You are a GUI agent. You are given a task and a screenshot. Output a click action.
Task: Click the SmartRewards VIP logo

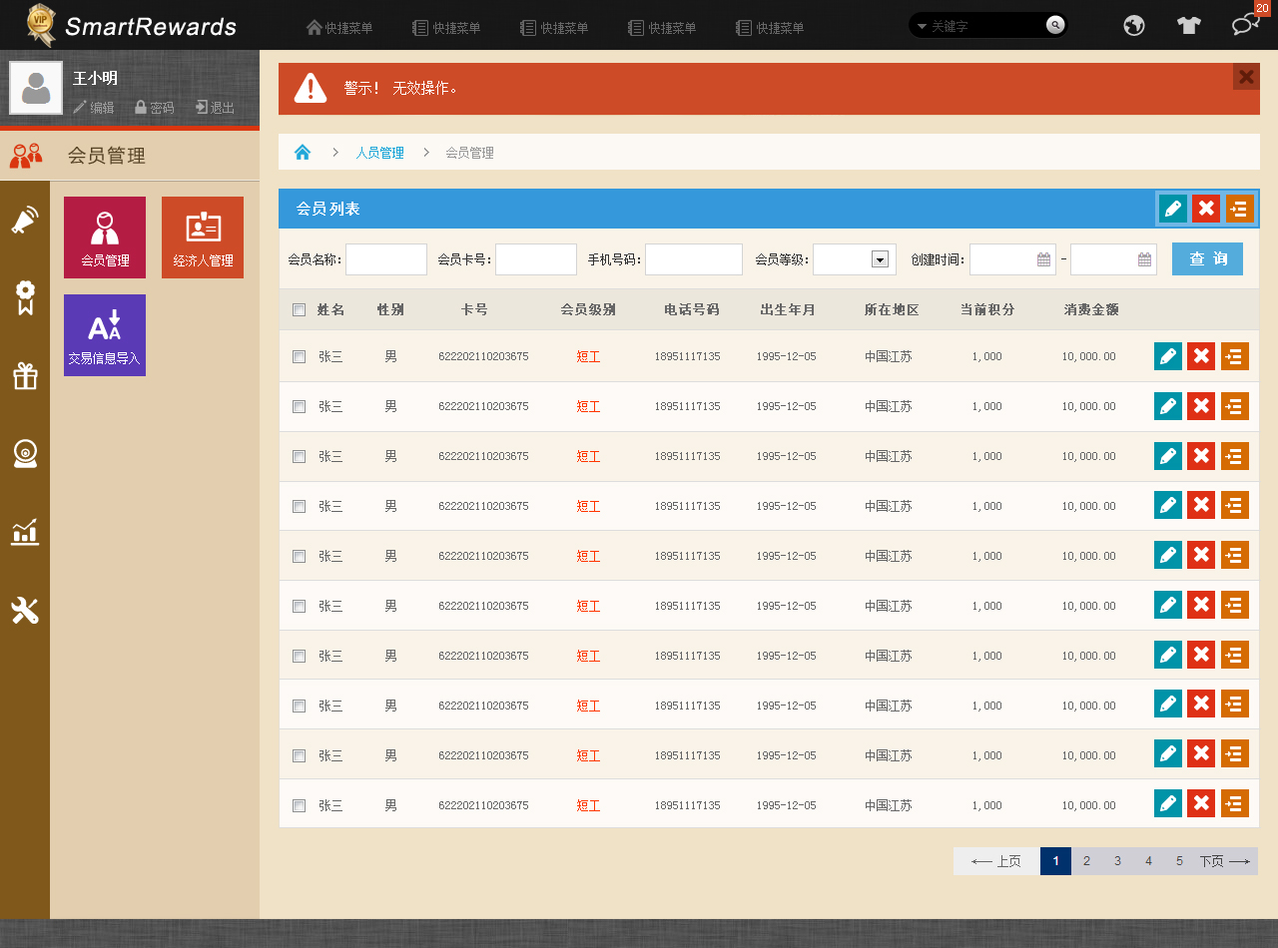(x=132, y=25)
